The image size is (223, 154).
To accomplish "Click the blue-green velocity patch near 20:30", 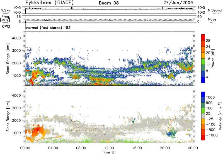I will (171, 133).
